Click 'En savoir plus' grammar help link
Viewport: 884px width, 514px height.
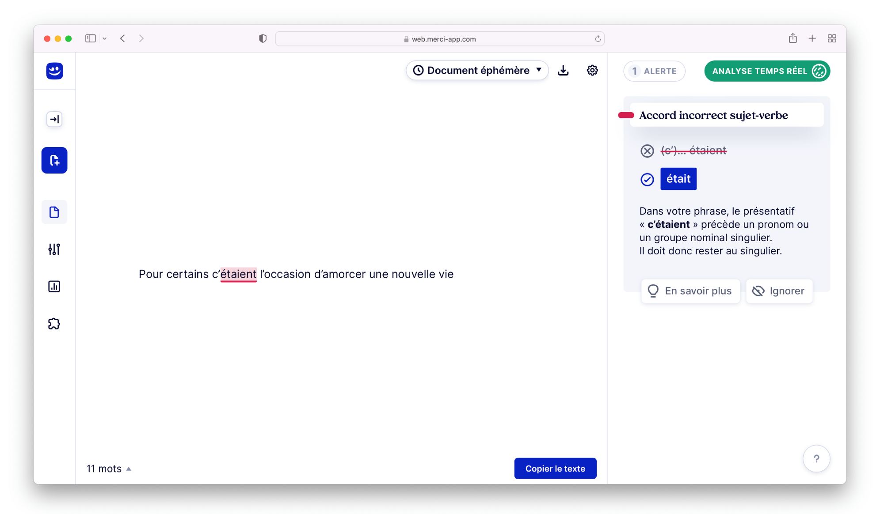pos(690,290)
